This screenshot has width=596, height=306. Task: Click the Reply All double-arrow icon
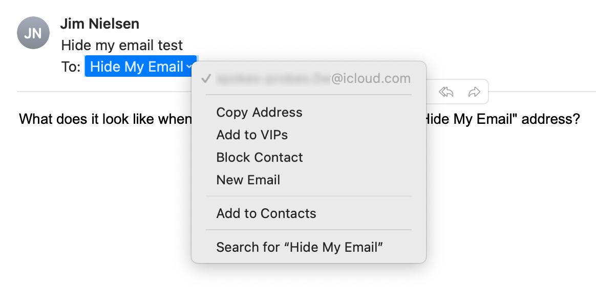446,92
